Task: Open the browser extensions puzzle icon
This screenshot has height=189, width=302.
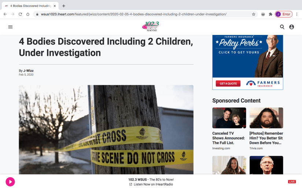Action: tap(270, 14)
